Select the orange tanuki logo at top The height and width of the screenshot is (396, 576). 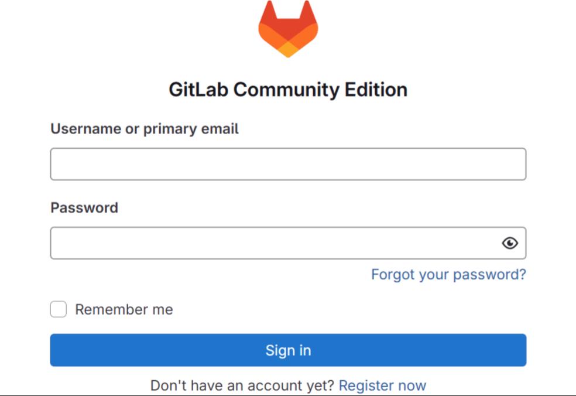coord(288,29)
